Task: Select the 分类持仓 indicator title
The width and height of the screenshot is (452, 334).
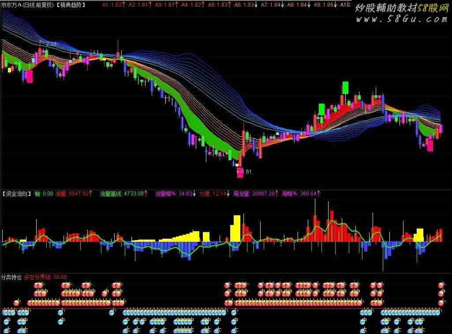Action: pyautogui.click(x=11, y=277)
